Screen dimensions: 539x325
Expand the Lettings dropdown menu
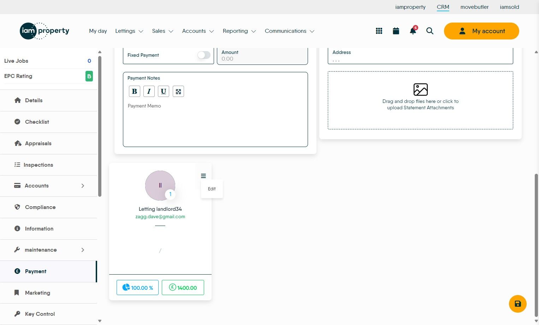(129, 31)
